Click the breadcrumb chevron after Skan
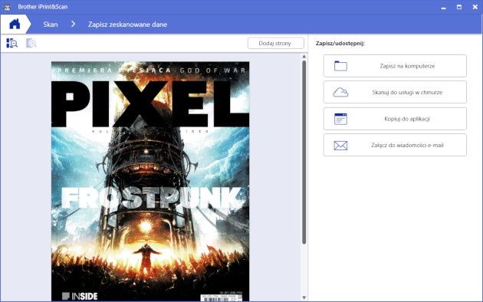The width and height of the screenshot is (483, 302). (x=73, y=24)
